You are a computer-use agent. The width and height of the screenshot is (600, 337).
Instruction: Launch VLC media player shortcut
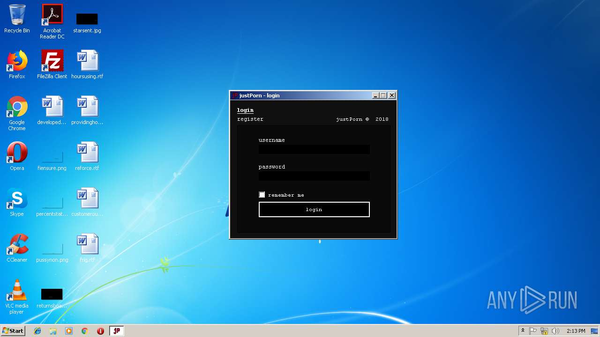pos(17,297)
